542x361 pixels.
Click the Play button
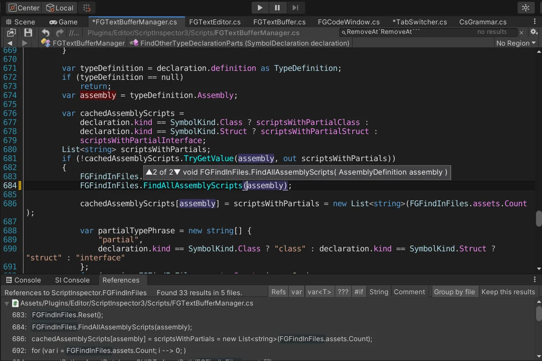[x=260, y=8]
